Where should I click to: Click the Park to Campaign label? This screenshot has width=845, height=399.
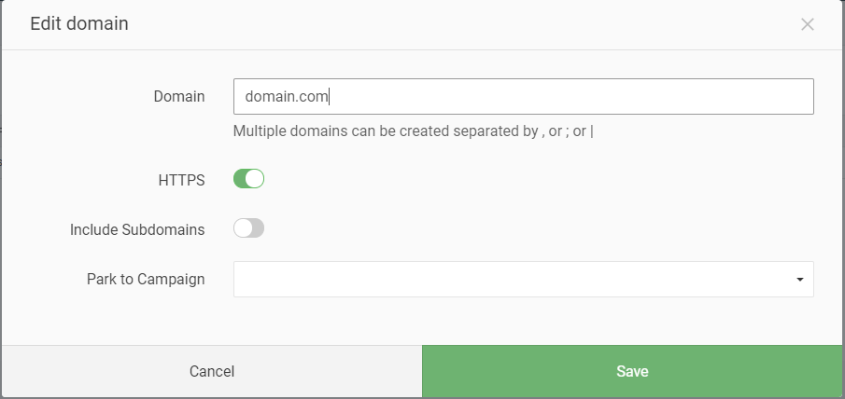coord(146,279)
